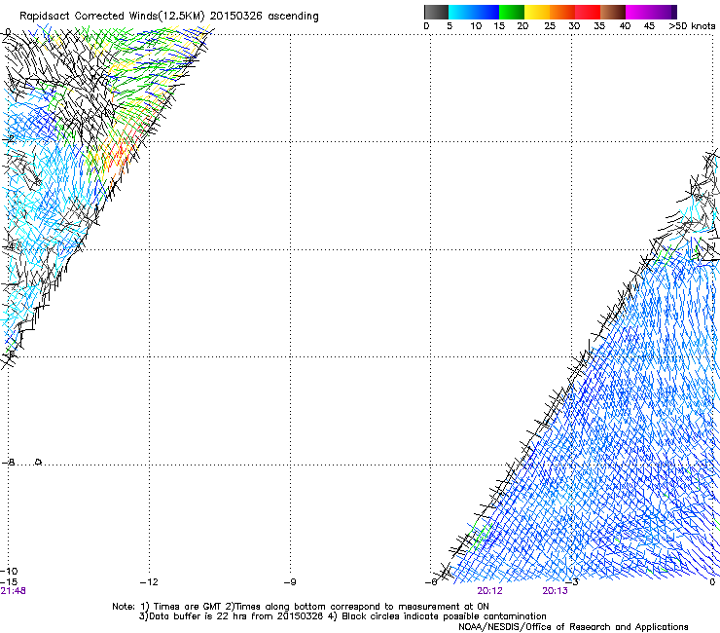Click the Rapidscat Corrected Winds title text
This screenshot has height=633, width=720.
click(169, 16)
